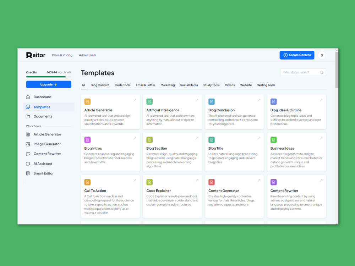Click the Content Rewriter loop icon

tap(28, 154)
